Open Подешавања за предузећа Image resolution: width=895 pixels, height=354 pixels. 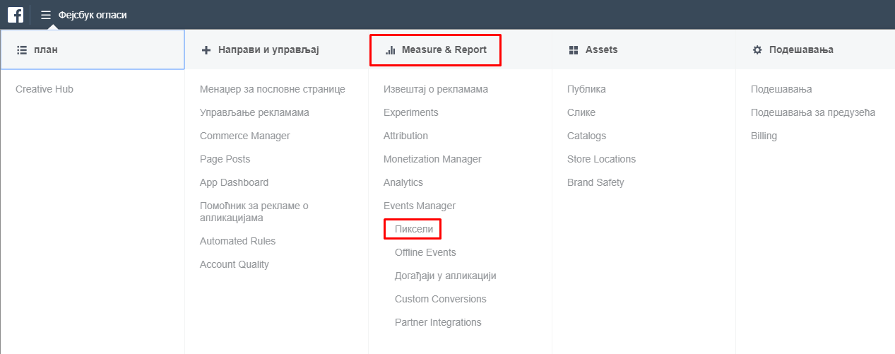[813, 112]
